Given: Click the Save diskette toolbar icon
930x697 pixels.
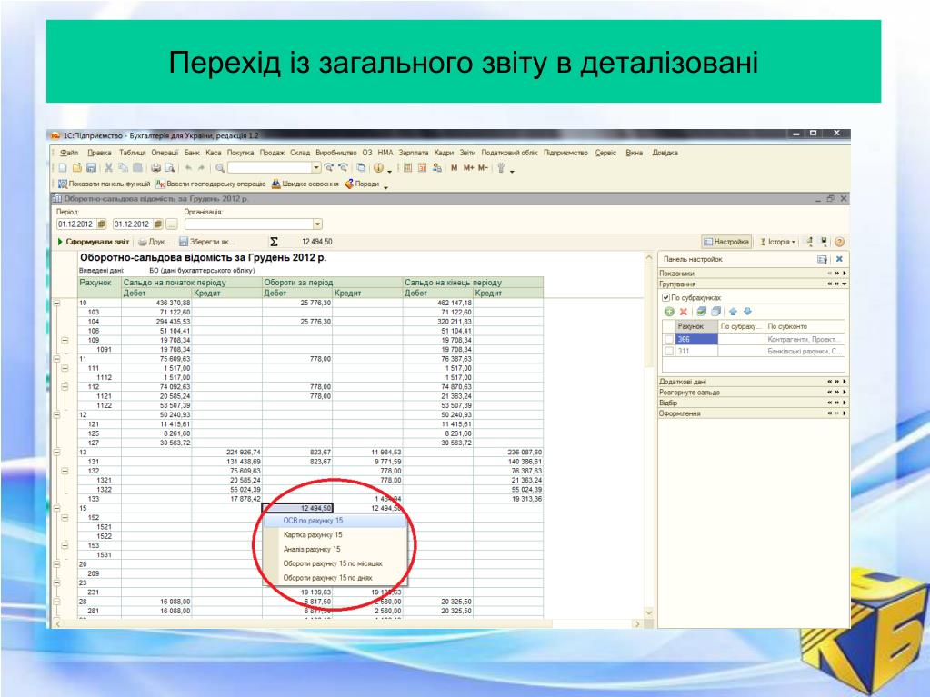Looking at the screenshot, I should (x=91, y=168).
